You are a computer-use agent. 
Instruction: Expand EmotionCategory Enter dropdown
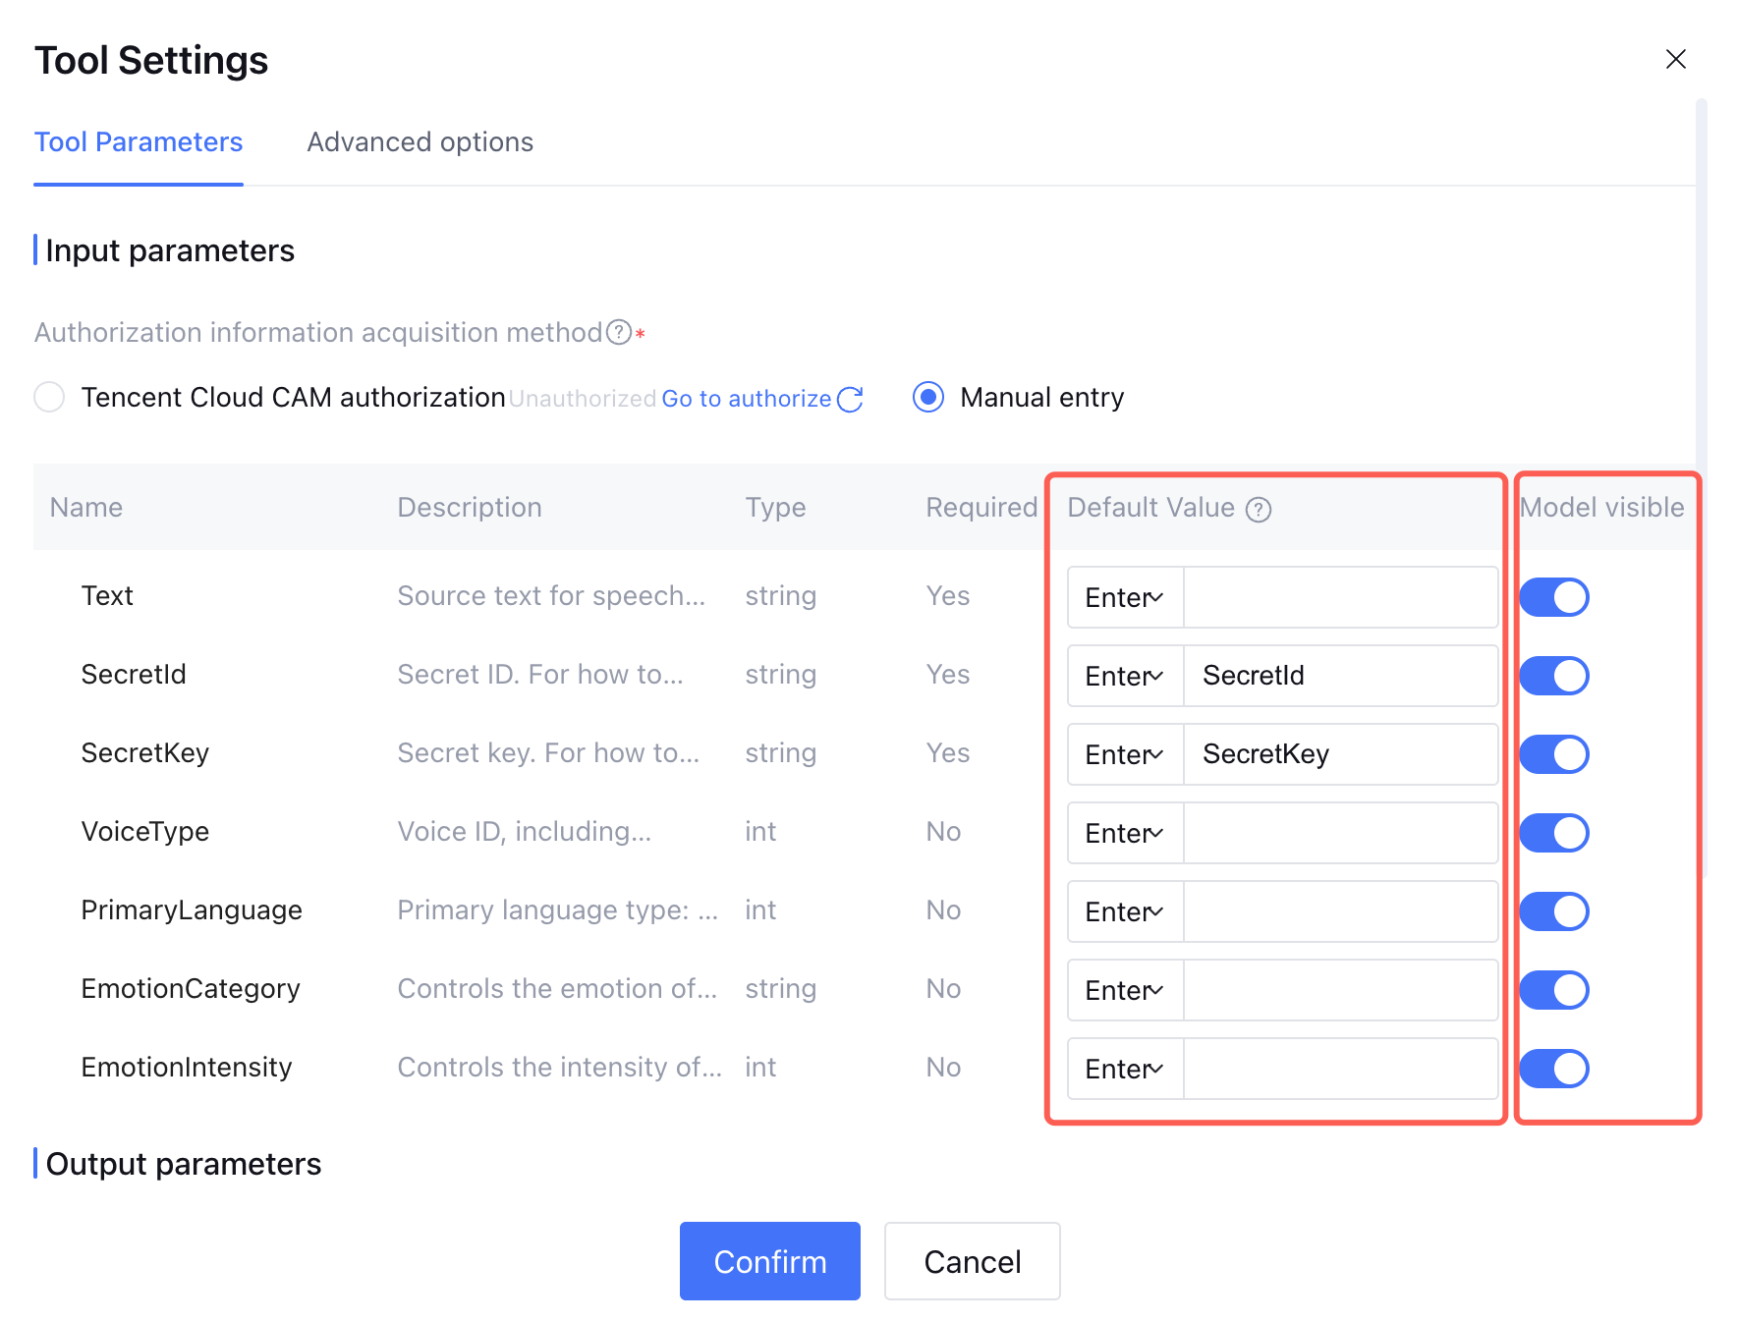1125,990
